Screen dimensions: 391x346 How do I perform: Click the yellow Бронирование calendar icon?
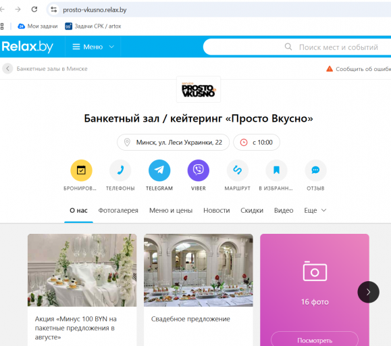click(81, 170)
